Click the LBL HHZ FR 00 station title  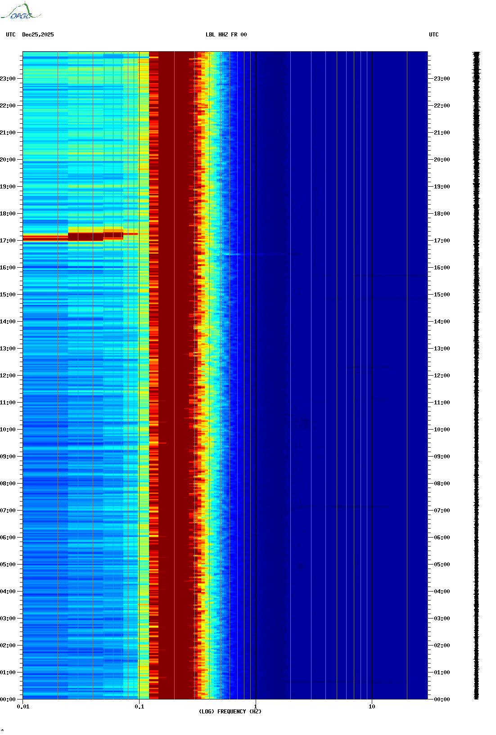226,35
